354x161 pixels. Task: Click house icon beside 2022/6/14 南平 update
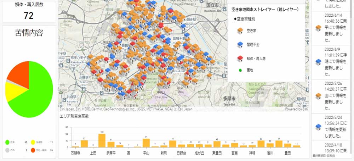[318, 28]
